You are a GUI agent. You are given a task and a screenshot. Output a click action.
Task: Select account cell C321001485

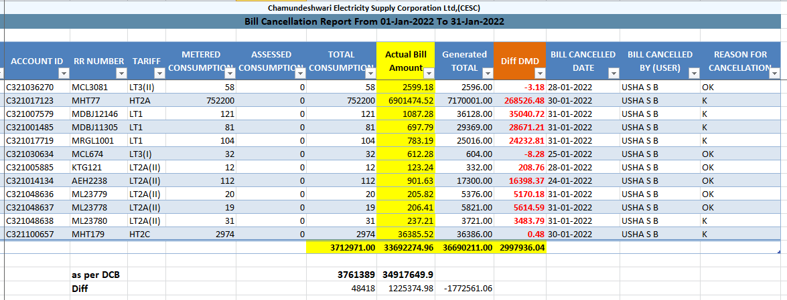click(37, 127)
